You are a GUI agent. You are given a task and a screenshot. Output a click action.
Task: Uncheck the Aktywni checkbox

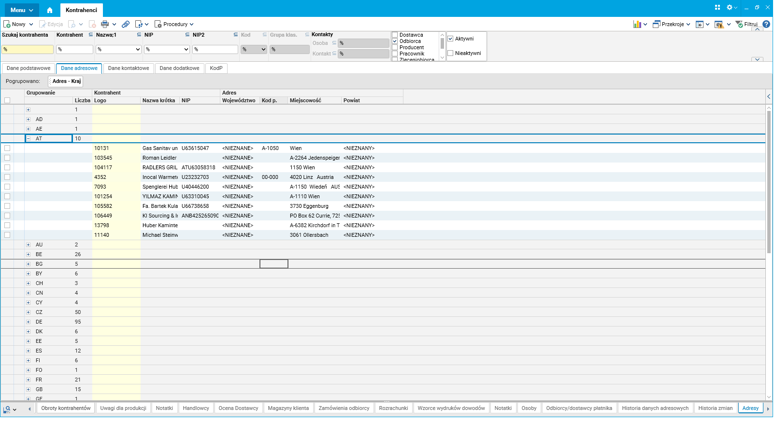click(450, 39)
